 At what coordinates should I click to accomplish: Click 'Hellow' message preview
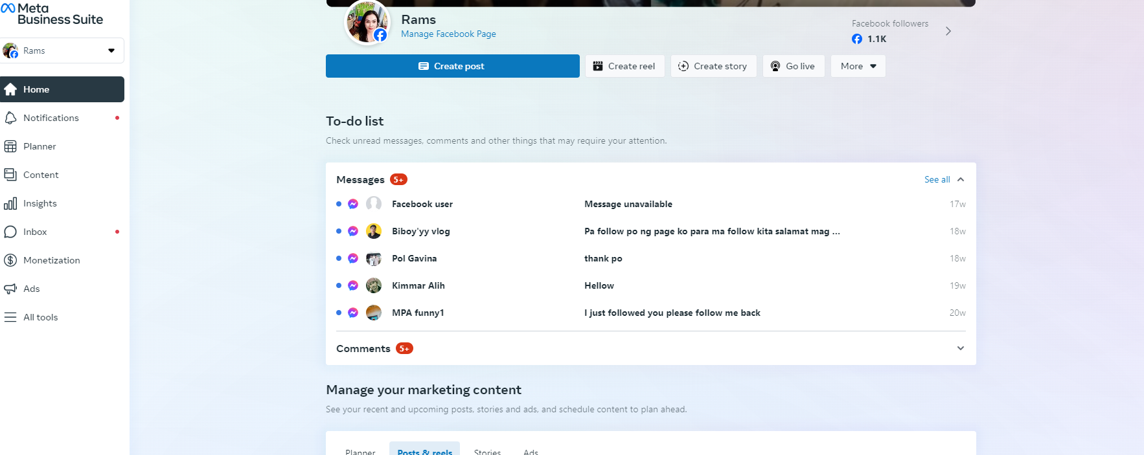(x=599, y=285)
